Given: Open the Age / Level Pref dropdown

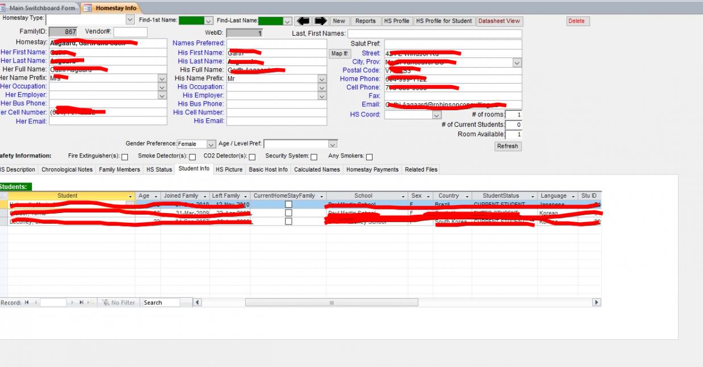Looking at the screenshot, I should (x=333, y=144).
